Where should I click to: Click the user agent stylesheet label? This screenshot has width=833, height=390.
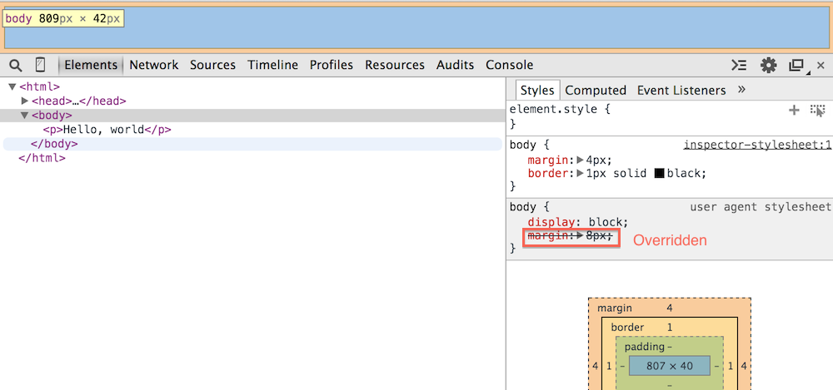761,207
